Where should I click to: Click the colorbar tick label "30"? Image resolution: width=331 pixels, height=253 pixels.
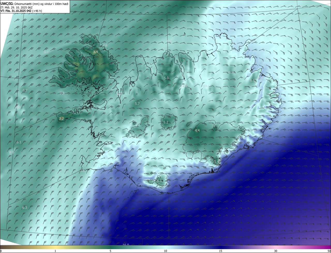[276, 251]
